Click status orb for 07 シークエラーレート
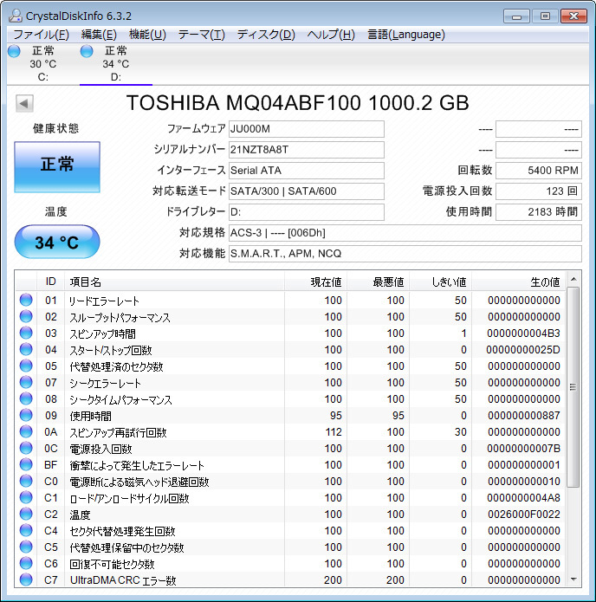This screenshot has height=602, width=596. (x=26, y=382)
